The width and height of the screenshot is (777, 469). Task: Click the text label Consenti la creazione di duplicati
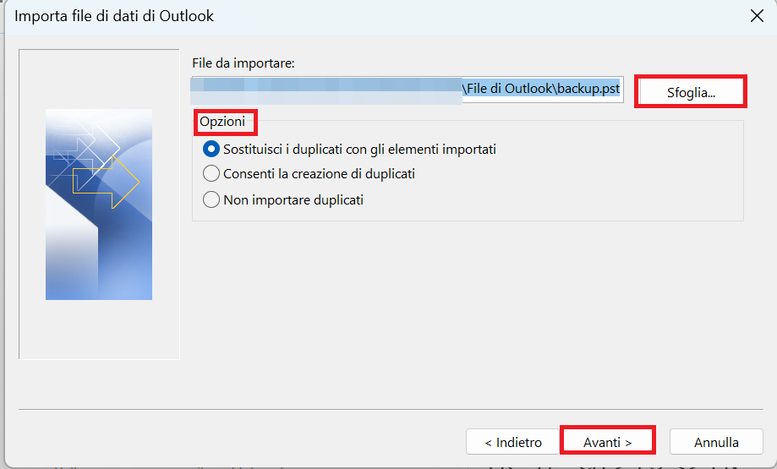[319, 174]
